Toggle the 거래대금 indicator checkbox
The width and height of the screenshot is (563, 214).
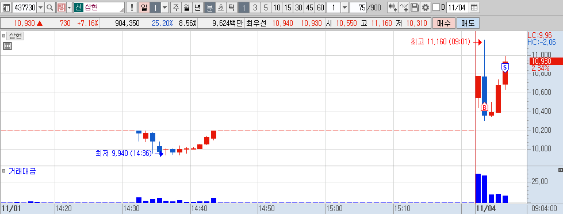[4, 170]
